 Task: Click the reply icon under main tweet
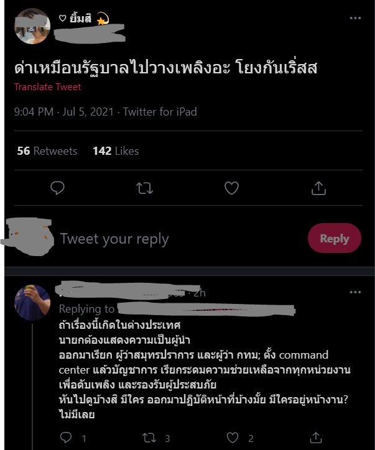(x=57, y=188)
